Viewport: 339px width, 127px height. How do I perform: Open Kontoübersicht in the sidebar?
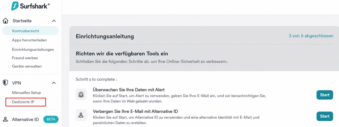coord(30,31)
